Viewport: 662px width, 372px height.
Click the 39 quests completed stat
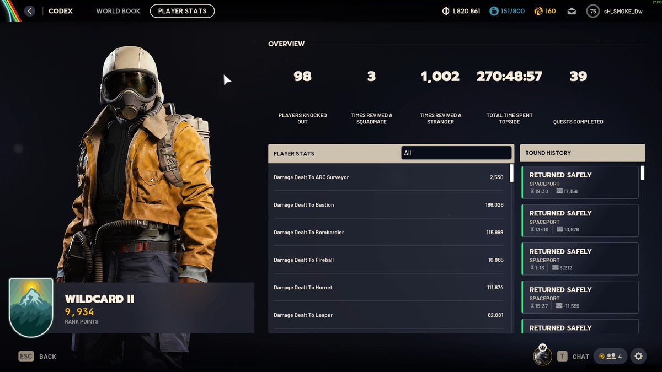click(x=578, y=76)
